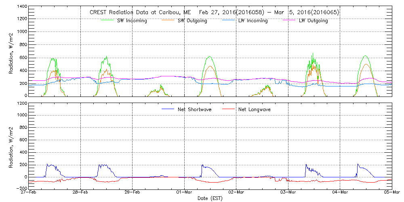Click the blue line sample beside Net Shortwave
404x202 pixels.
pyautogui.click(x=168, y=109)
